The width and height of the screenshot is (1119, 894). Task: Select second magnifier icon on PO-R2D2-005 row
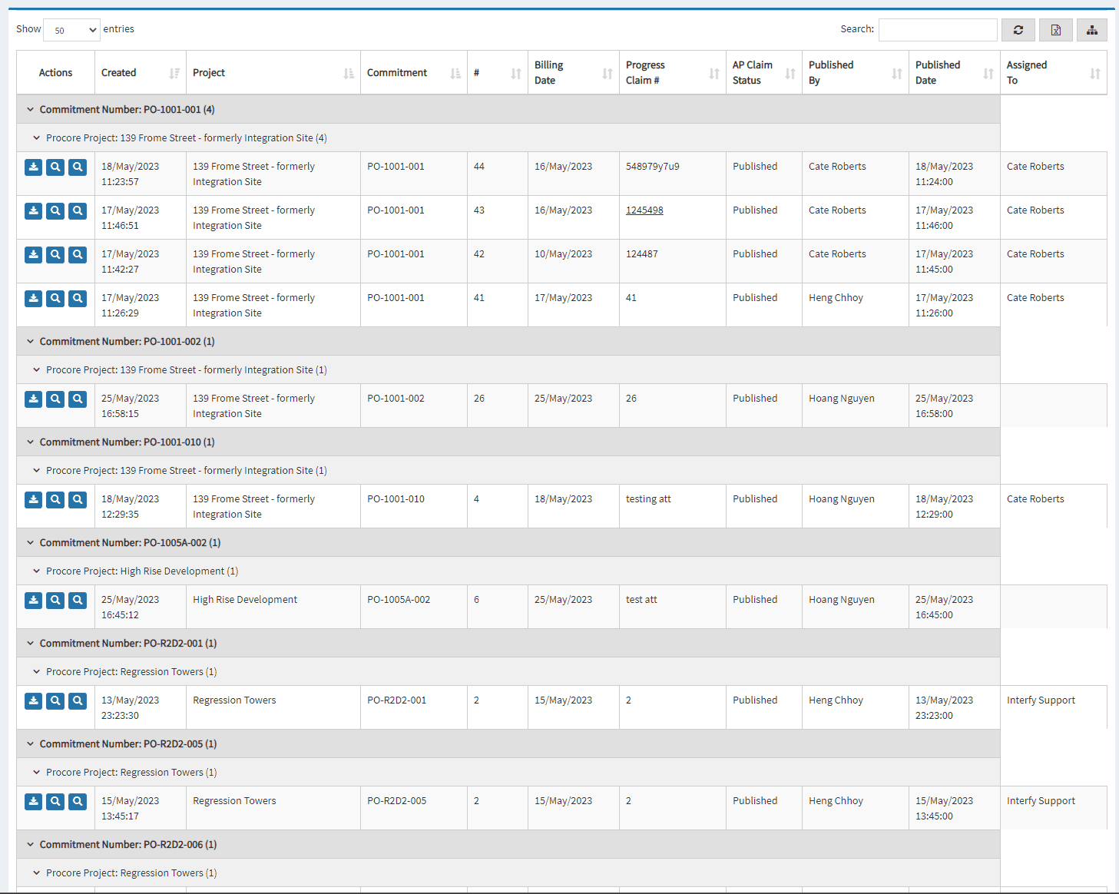click(x=77, y=801)
